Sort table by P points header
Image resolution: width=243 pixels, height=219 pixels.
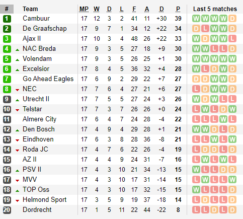[178, 9]
